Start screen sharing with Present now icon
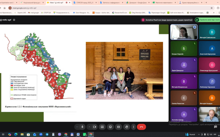The image size is (220, 137). click(102, 127)
